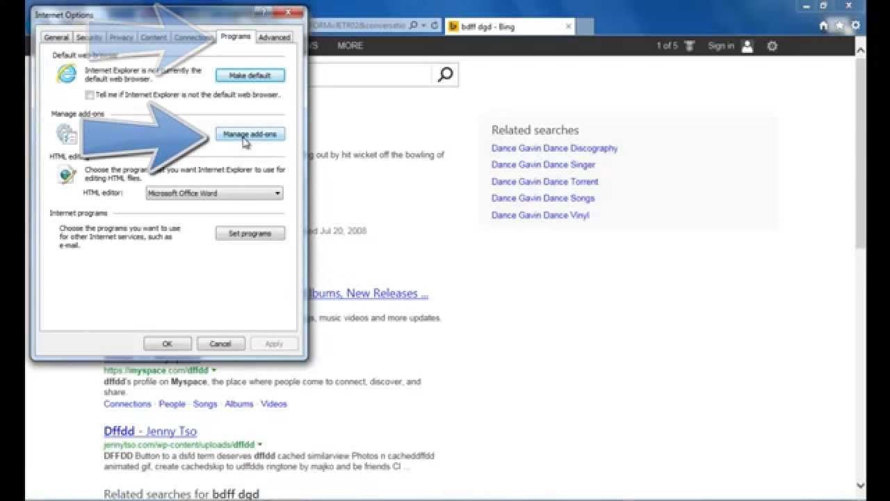Open the Myspace 'Albums' sublink
This screenshot has width=890, height=501.
coord(239,404)
